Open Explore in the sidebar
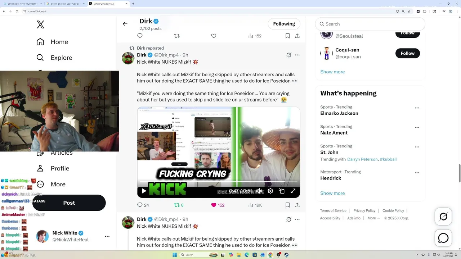The image size is (461, 259). (x=54, y=58)
